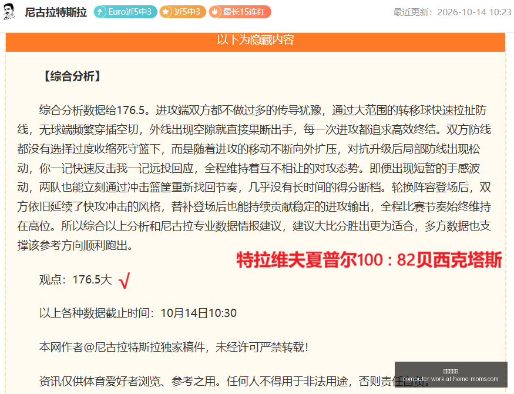
Task: Click the orange 近5中3 badge
Action: (183, 12)
